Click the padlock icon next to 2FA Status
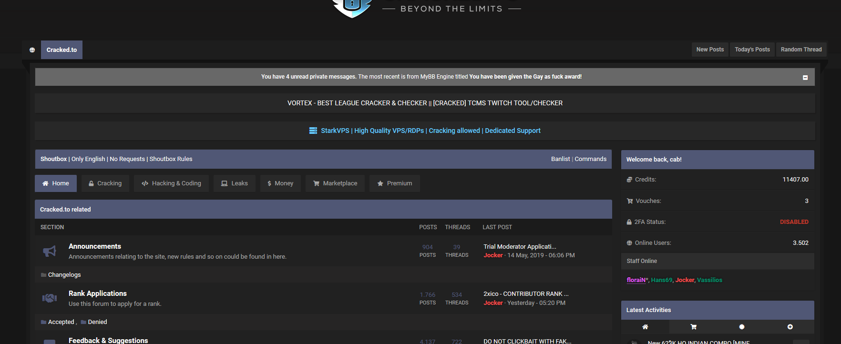841x344 pixels. pyautogui.click(x=629, y=222)
